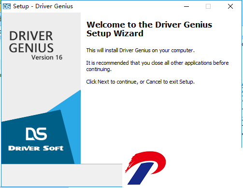Click the 'Driver Soft' wordmark text
The height and width of the screenshot is (188, 243).
coord(36,148)
